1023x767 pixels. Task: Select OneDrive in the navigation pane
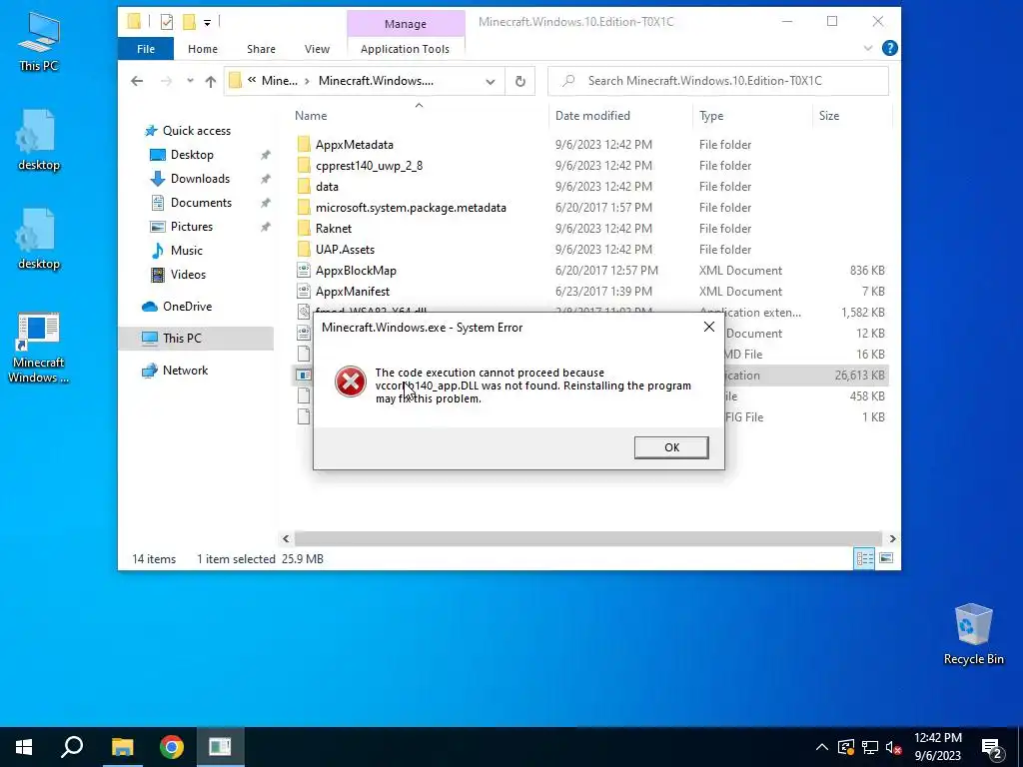pos(187,307)
